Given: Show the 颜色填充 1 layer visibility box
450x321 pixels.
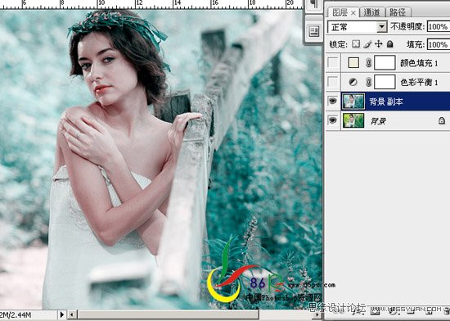Looking at the screenshot, I should click(333, 62).
